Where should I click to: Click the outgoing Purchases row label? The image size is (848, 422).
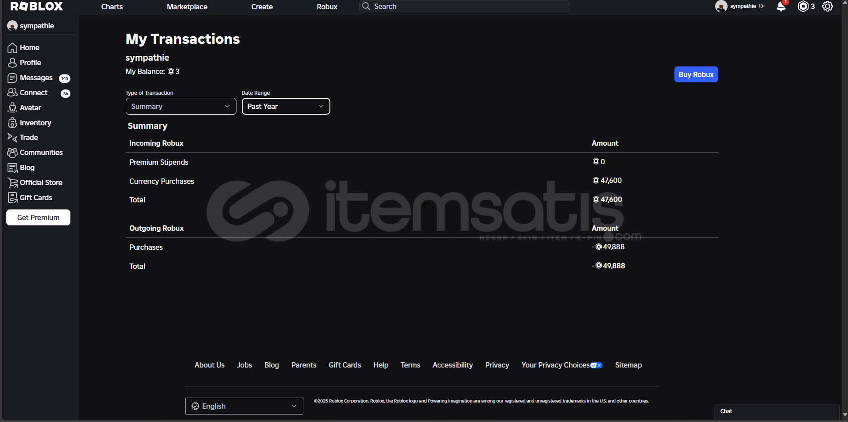pyautogui.click(x=146, y=247)
